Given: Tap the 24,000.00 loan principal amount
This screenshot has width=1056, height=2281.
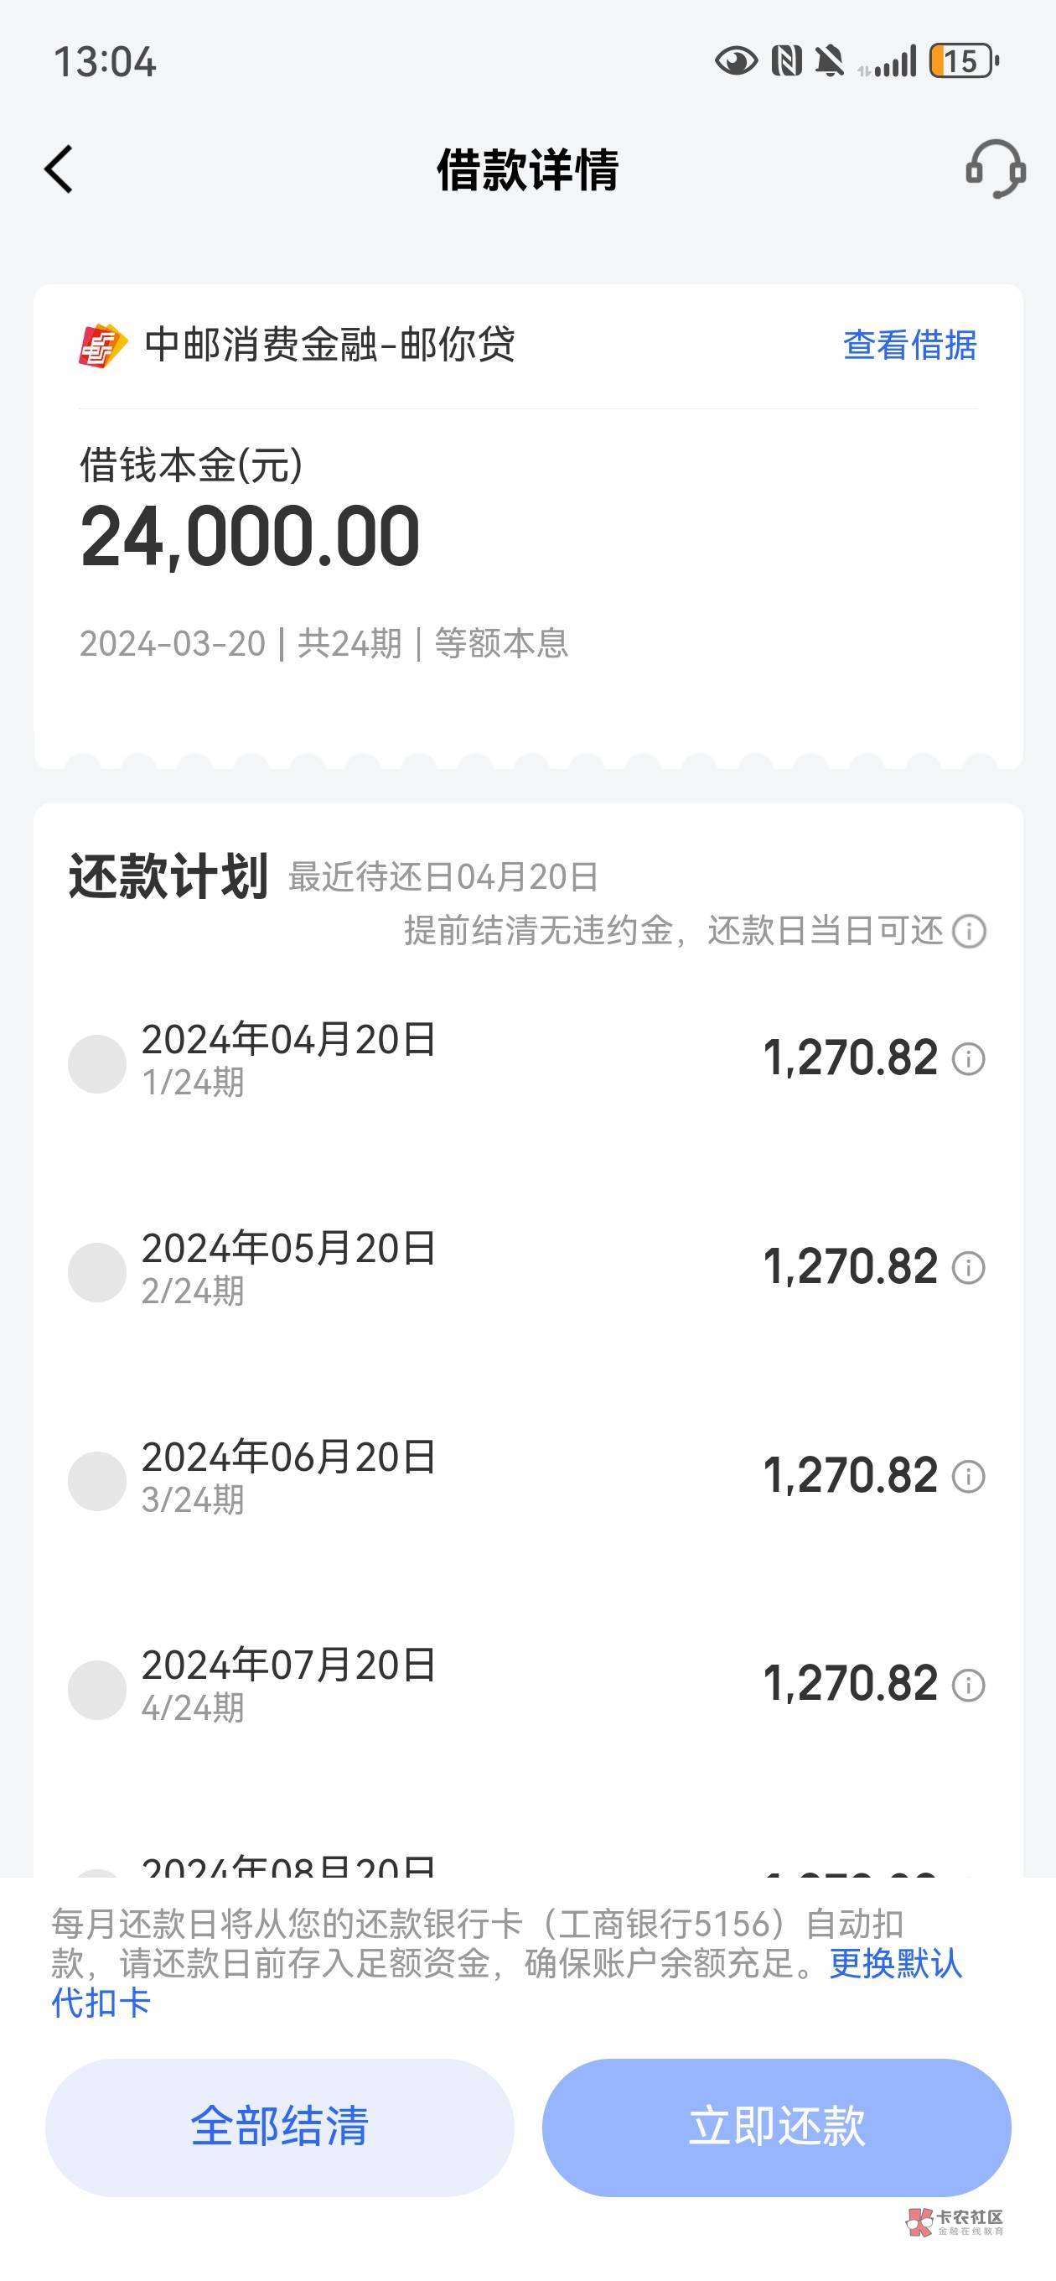Looking at the screenshot, I should pos(251,537).
